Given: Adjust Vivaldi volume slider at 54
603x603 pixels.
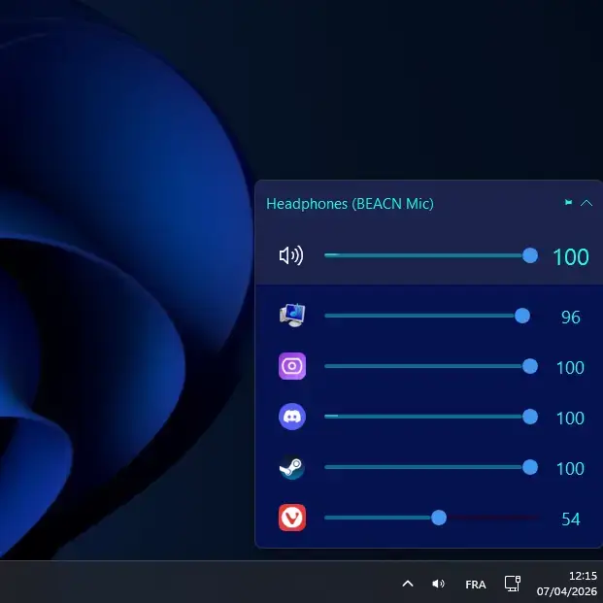Looking at the screenshot, I should coord(438,518).
